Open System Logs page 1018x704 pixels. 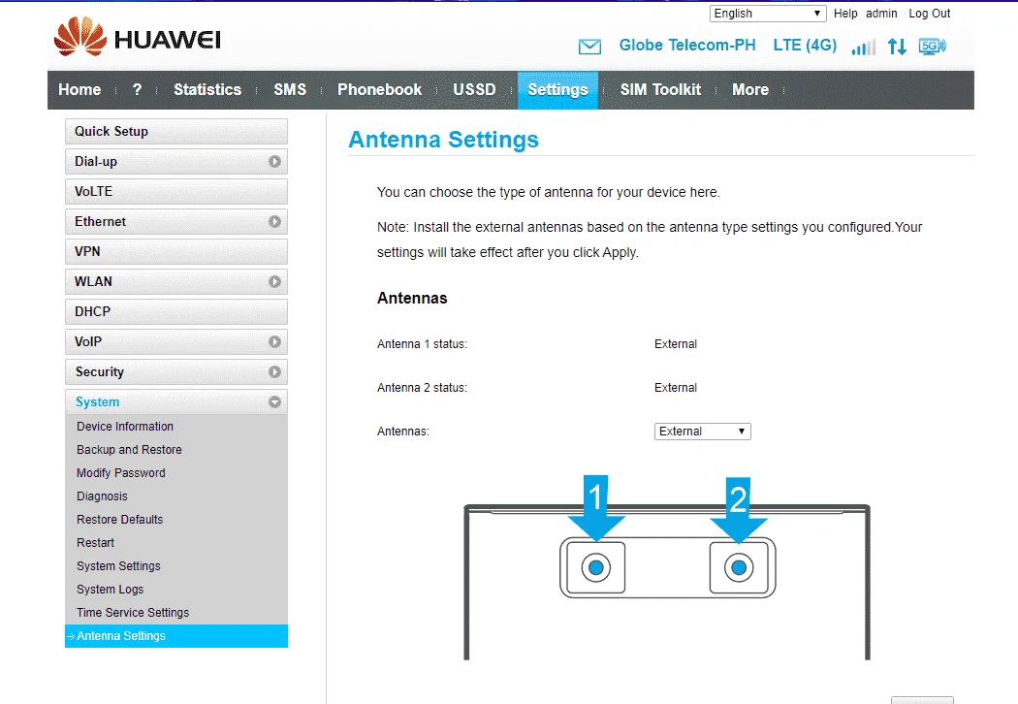[x=110, y=590]
